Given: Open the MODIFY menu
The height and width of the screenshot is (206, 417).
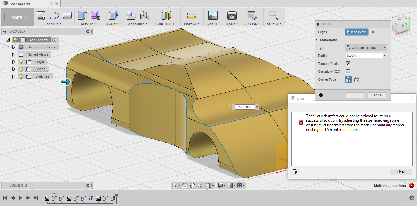Looking at the screenshot, I should 113,24.
